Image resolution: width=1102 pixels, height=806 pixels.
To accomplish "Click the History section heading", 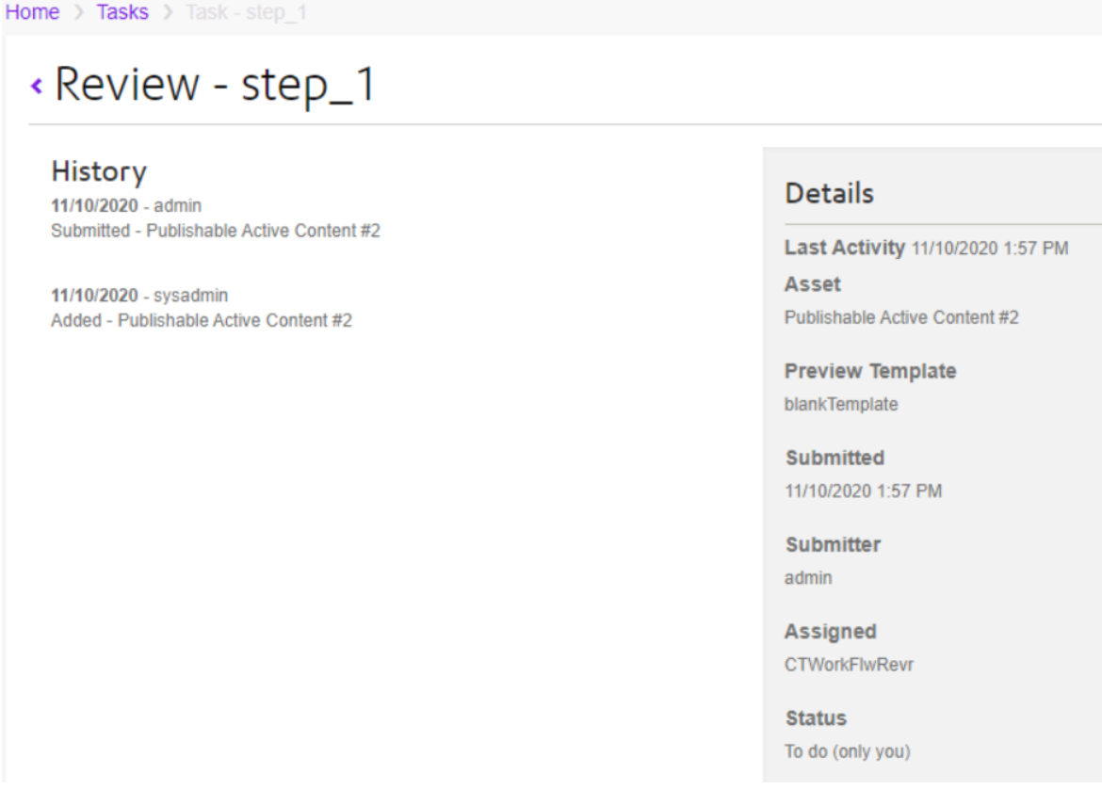I will [99, 171].
